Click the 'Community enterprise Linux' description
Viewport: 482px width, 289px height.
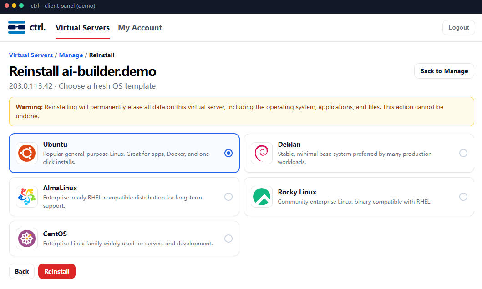[355, 202]
